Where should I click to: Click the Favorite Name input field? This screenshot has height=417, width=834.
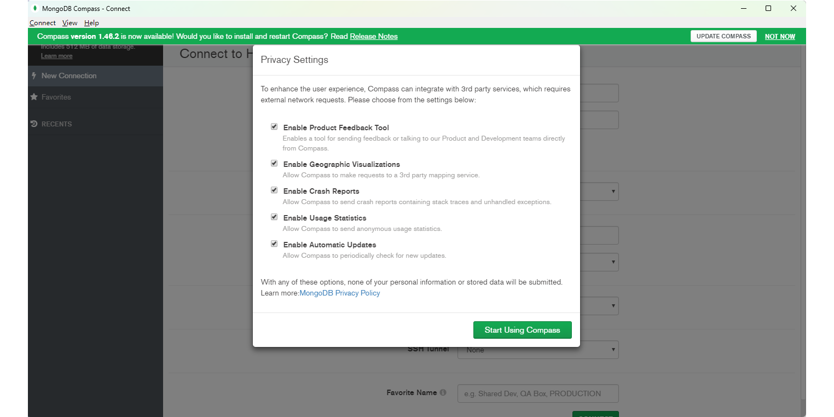click(537, 393)
